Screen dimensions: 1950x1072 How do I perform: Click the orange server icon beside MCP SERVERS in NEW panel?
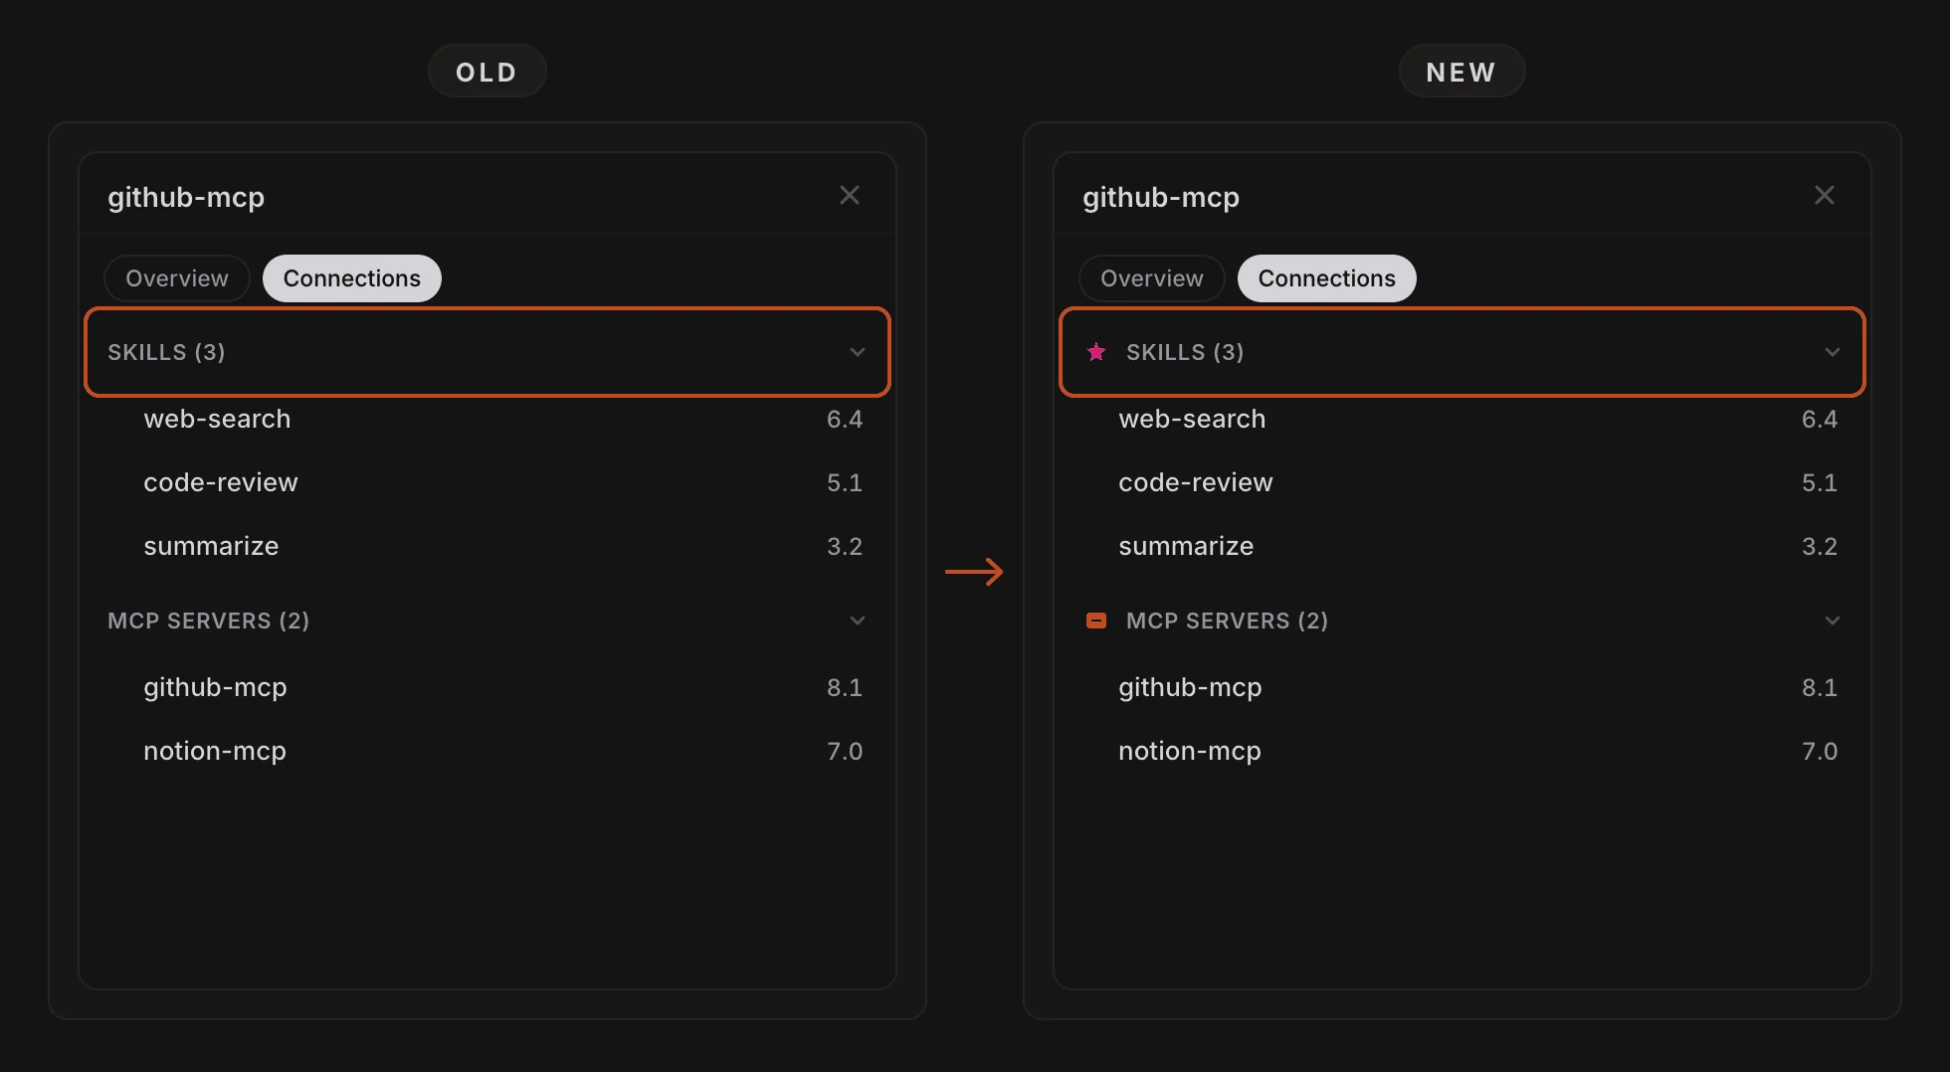pos(1096,621)
